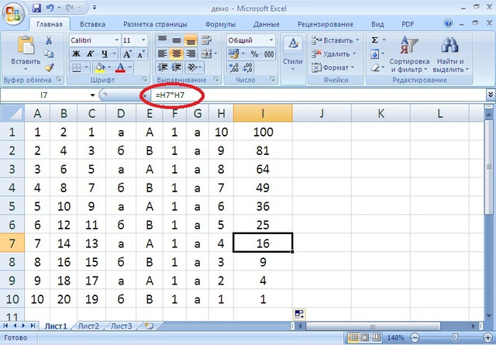Select cell I1 containing 100
Image resolution: width=496 pixels, height=345 pixels.
263,132
